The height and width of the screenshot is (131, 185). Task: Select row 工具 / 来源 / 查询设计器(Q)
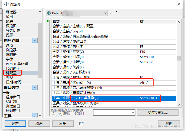[114, 93]
